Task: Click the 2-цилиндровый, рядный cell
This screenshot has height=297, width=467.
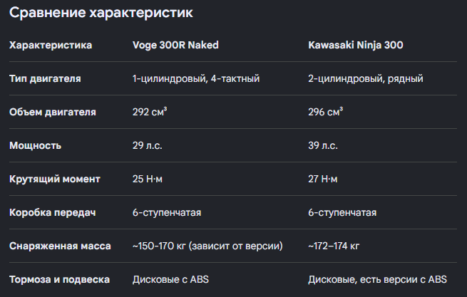Action: pyautogui.click(x=366, y=78)
